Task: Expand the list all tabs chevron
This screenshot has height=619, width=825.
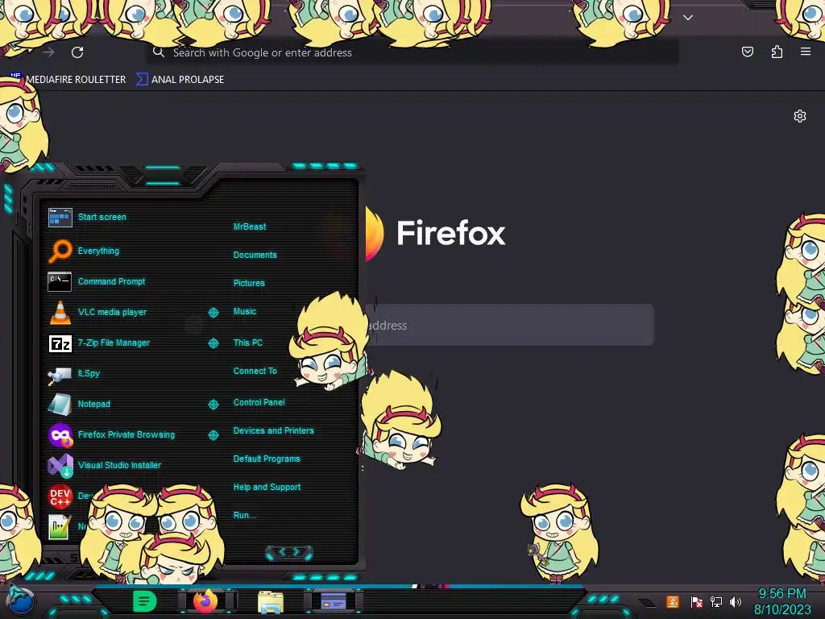Action: (x=688, y=18)
